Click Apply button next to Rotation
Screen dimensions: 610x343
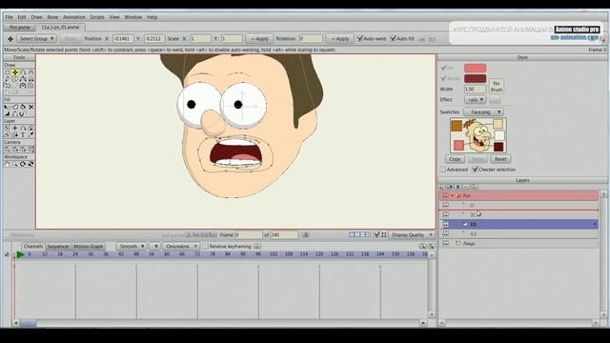340,39
